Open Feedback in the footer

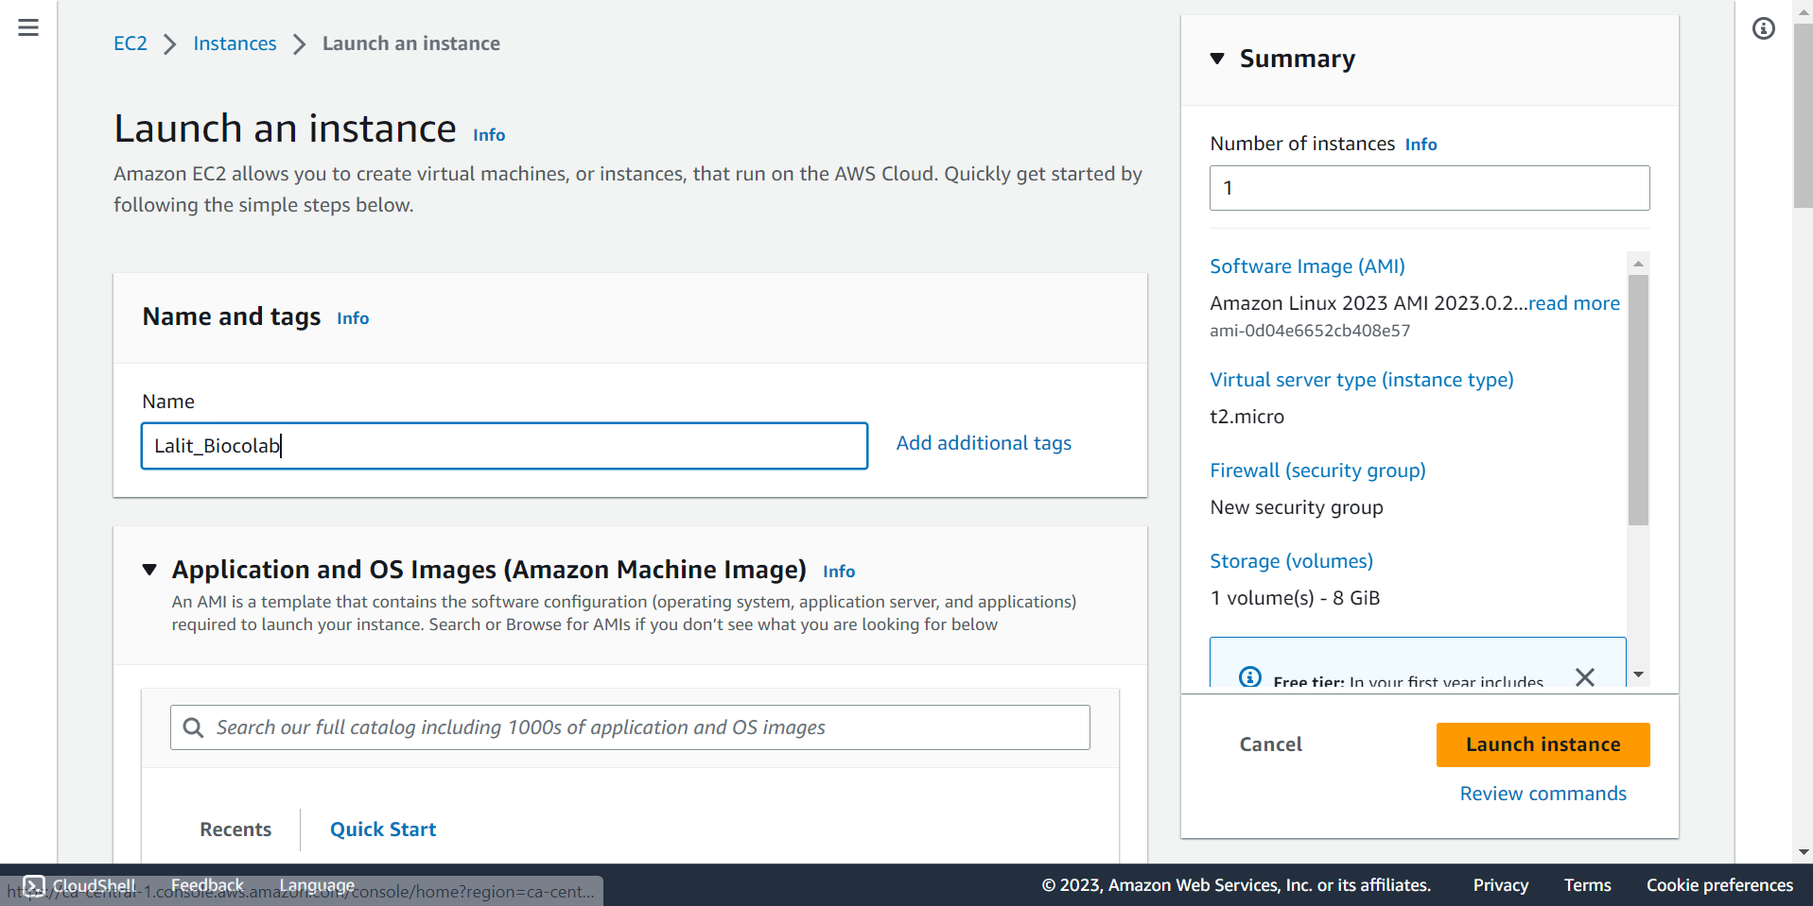point(207,885)
